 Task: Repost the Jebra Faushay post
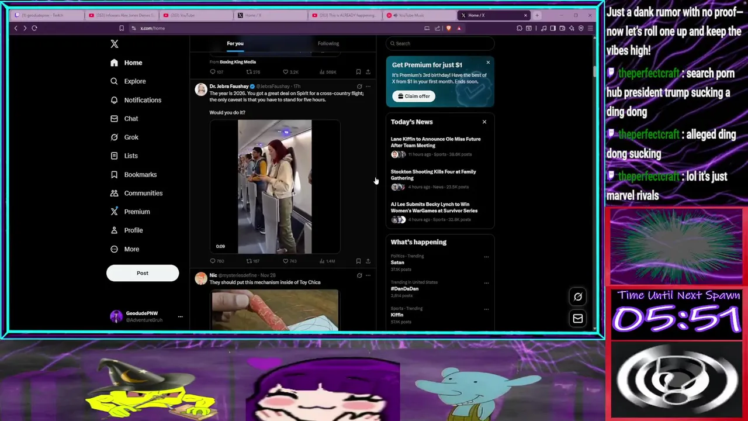point(252,261)
